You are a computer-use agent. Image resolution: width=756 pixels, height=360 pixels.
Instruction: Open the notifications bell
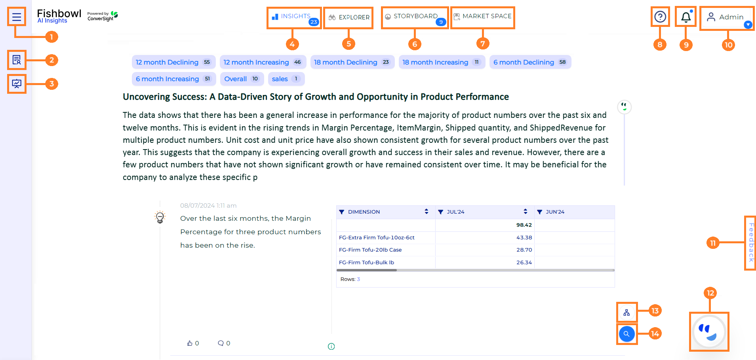point(686,17)
